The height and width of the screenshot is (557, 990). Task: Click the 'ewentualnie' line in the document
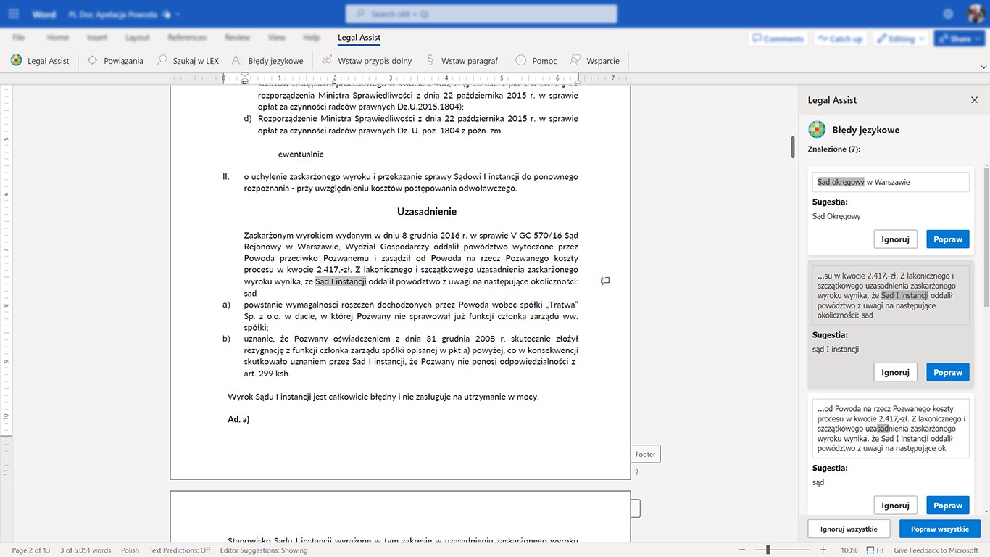(x=301, y=154)
